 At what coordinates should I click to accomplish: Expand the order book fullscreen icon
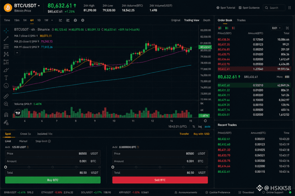(x=287, y=28)
